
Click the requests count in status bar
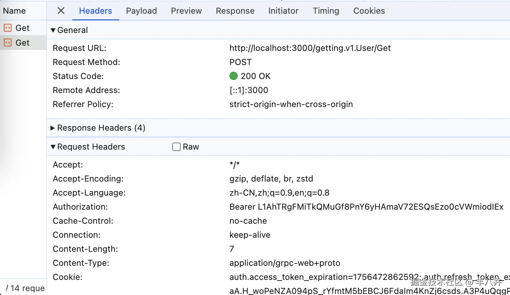click(x=25, y=288)
